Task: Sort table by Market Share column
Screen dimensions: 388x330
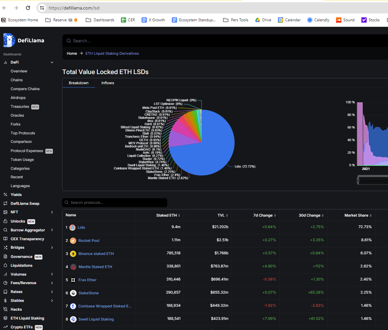Action: 358,216
